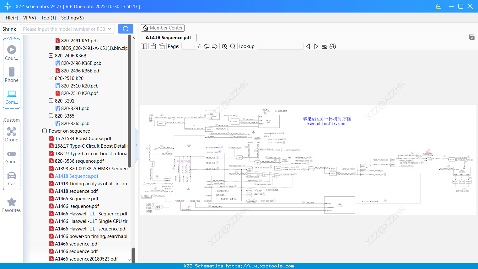Viewport: 478px width, 269px height.
Task: Click the tree scroll-up arrow
Action: (133, 38)
